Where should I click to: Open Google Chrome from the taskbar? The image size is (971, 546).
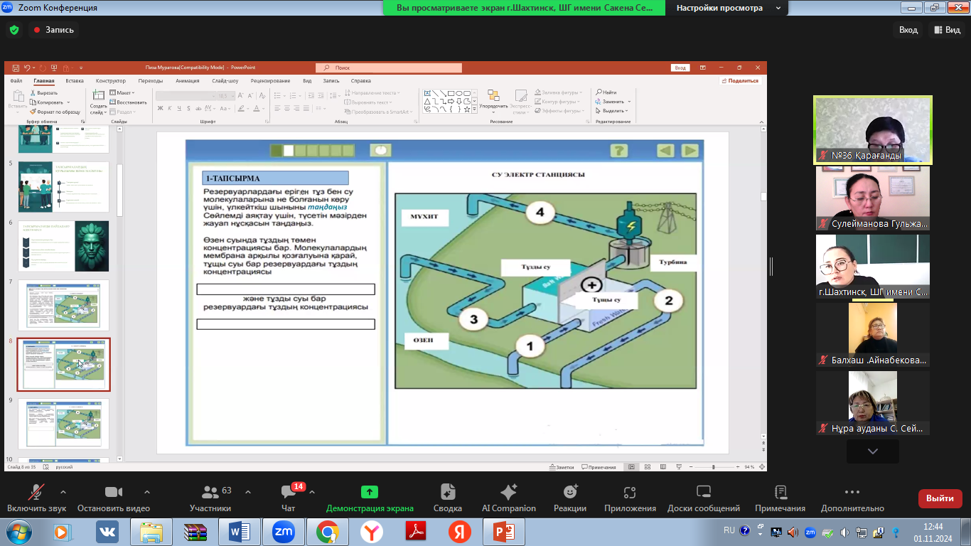coord(328,531)
